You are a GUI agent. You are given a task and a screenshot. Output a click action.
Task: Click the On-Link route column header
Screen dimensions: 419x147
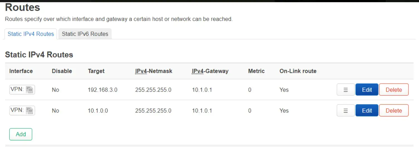tap(298, 71)
